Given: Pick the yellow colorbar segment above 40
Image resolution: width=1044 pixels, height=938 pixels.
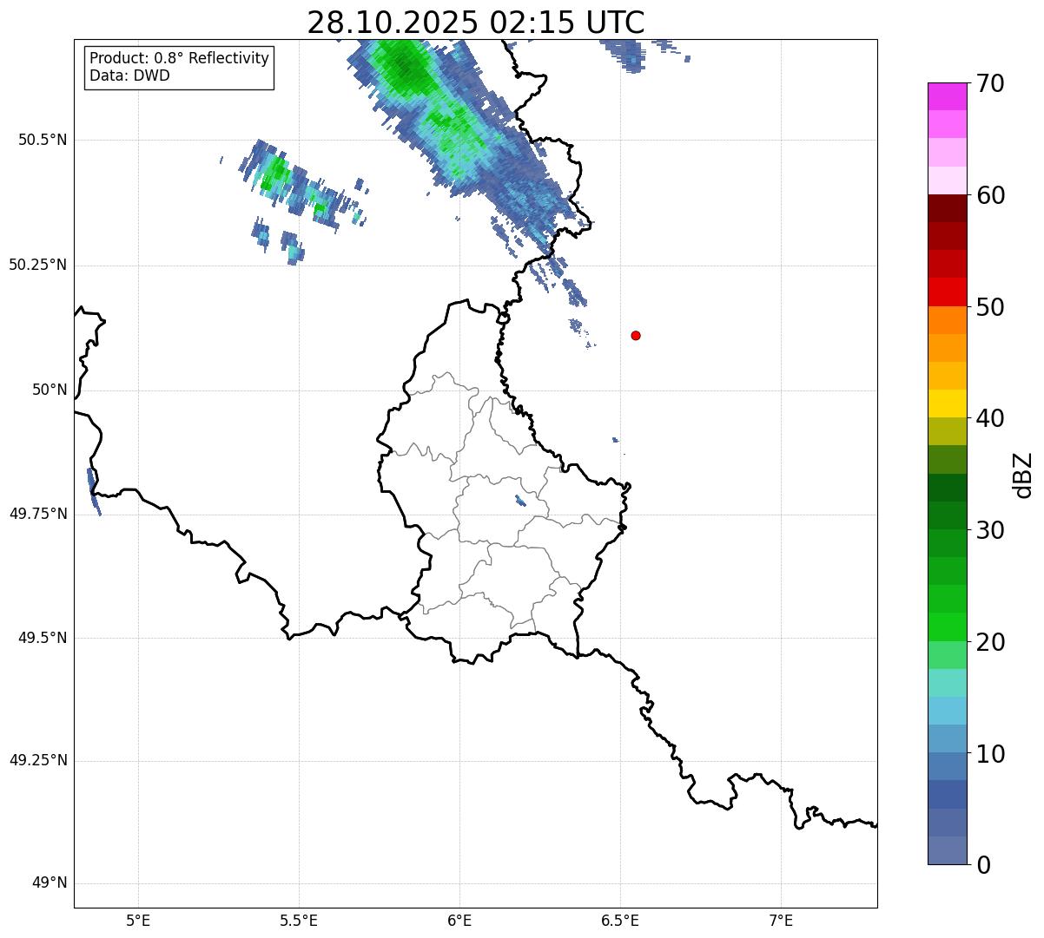Looking at the screenshot, I should tap(947, 403).
